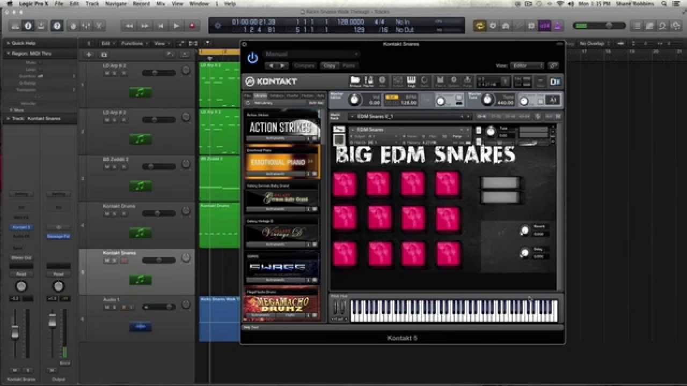Click the add track plus button

pos(89,55)
